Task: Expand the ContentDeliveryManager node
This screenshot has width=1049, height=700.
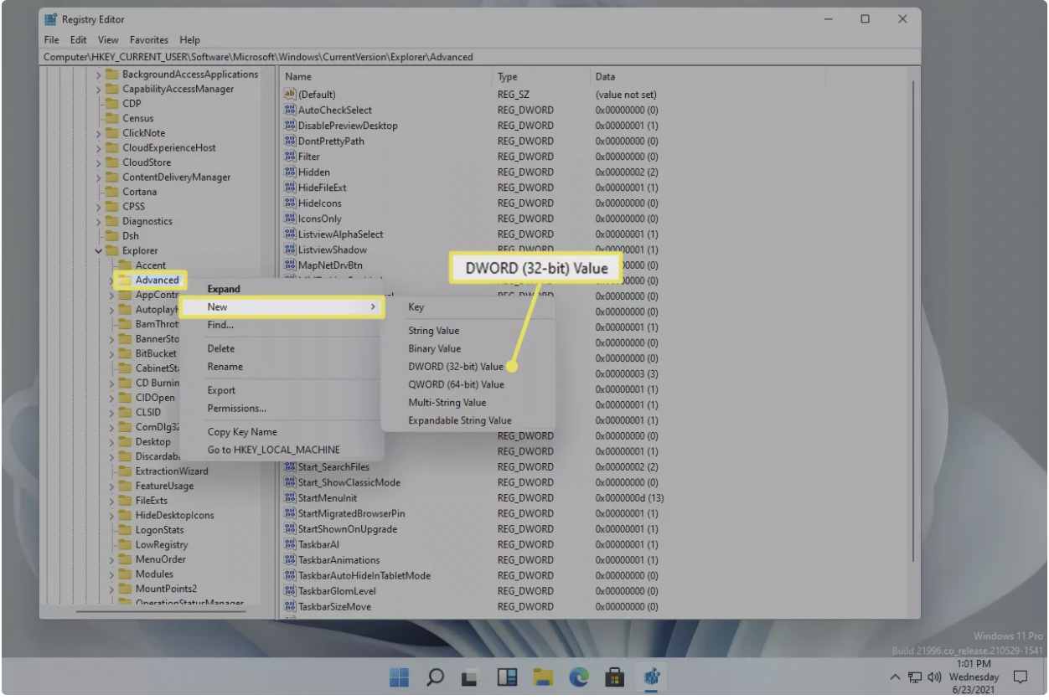Action: 99,178
